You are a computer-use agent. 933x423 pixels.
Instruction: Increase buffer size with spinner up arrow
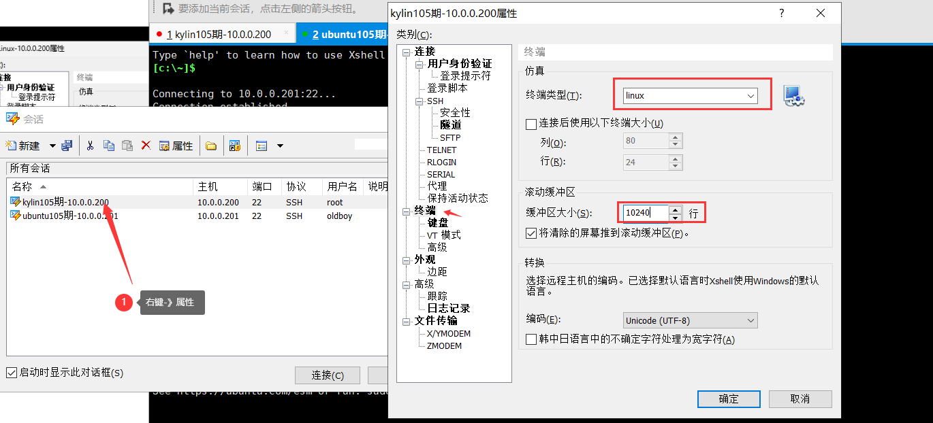(x=675, y=209)
